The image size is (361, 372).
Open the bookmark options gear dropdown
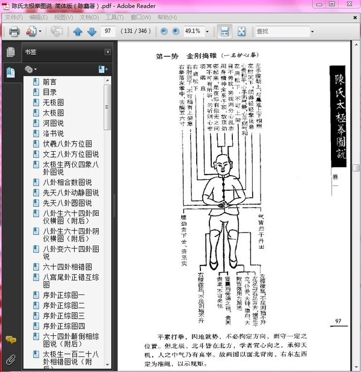tap(30, 70)
